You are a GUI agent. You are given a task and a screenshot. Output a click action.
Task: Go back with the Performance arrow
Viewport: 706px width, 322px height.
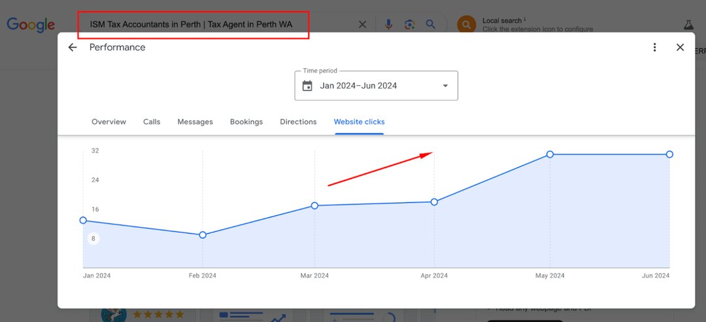click(x=73, y=47)
